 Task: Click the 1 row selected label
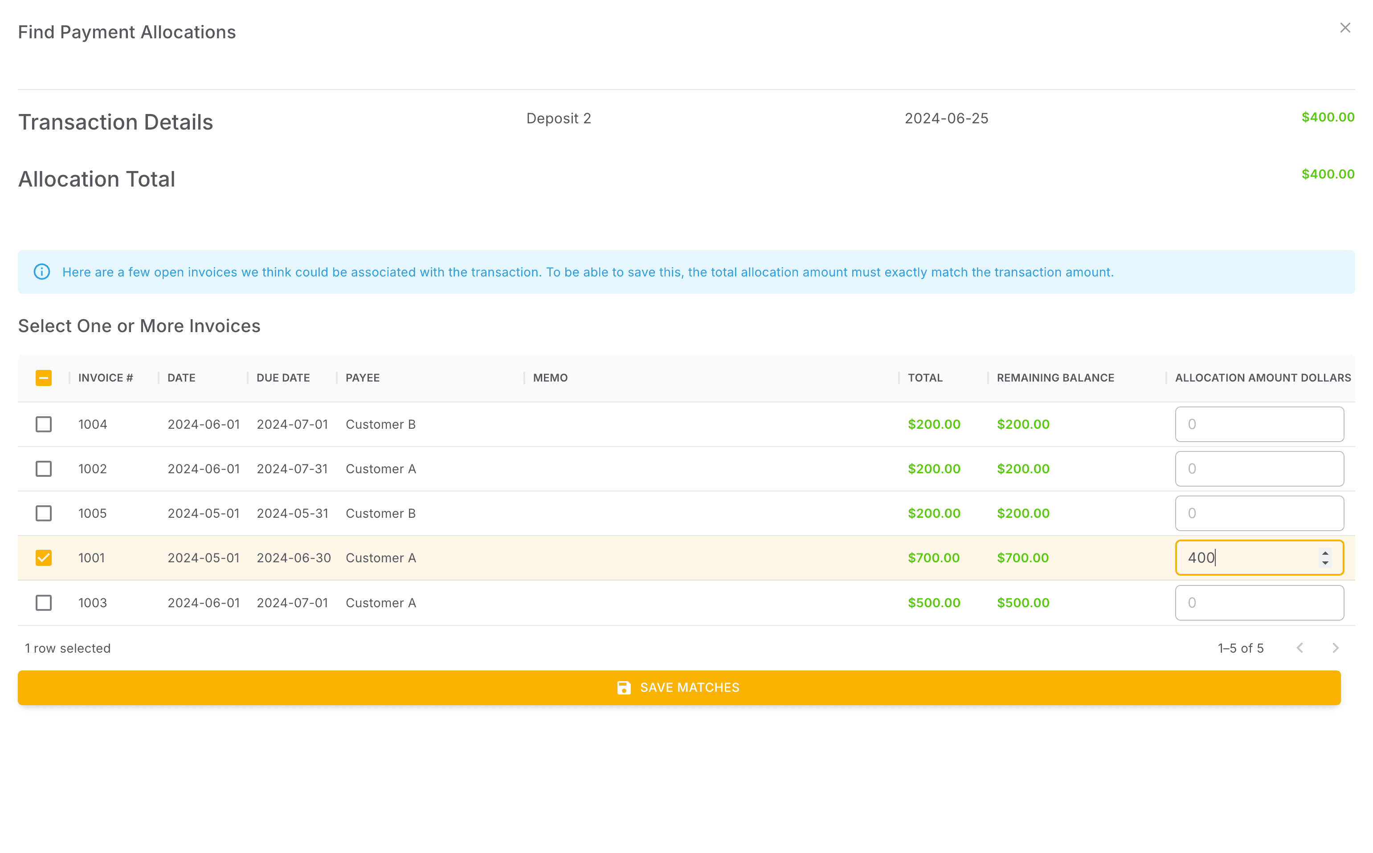tap(67, 648)
